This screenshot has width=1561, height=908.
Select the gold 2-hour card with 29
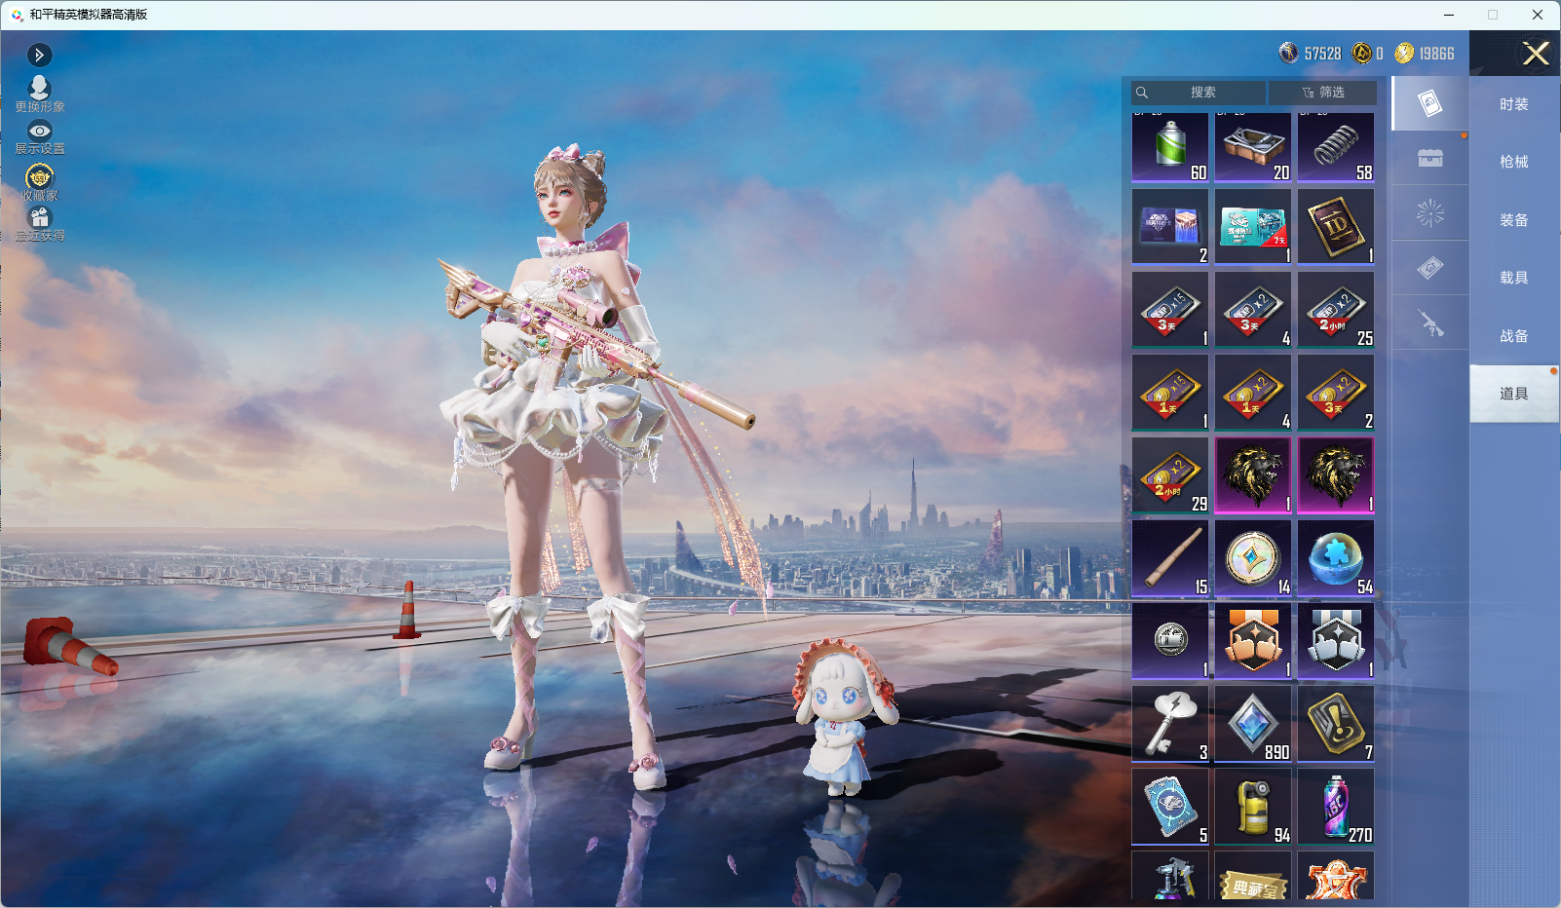click(1170, 475)
